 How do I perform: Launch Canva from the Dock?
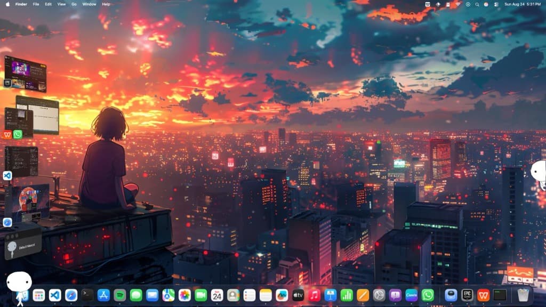pyautogui.click(x=412, y=295)
